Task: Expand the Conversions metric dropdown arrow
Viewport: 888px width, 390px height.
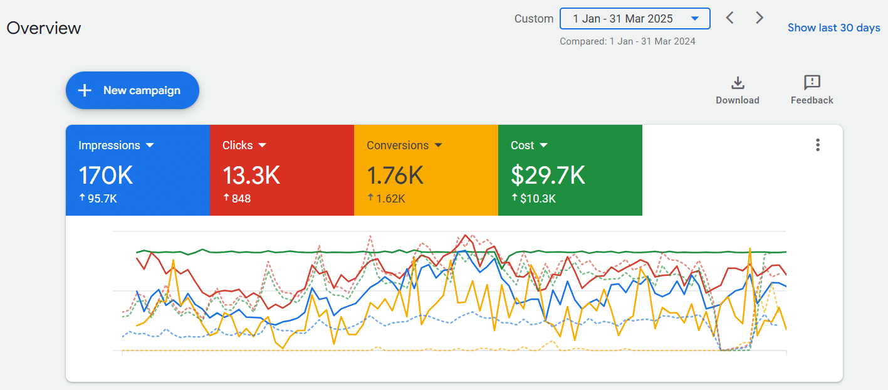Action: point(438,145)
